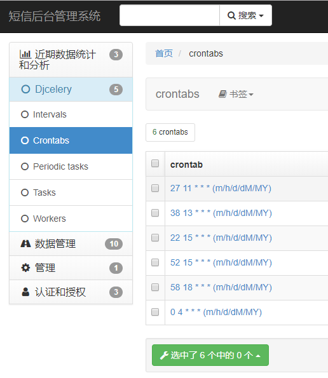Click the book icon beside 书签
The image size is (328, 378).
[222, 94]
